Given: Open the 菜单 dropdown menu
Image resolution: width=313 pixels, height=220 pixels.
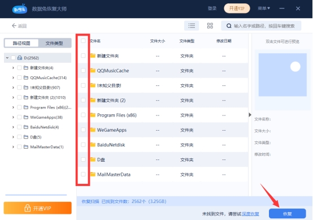Looking at the screenshot, I should [x=264, y=8].
